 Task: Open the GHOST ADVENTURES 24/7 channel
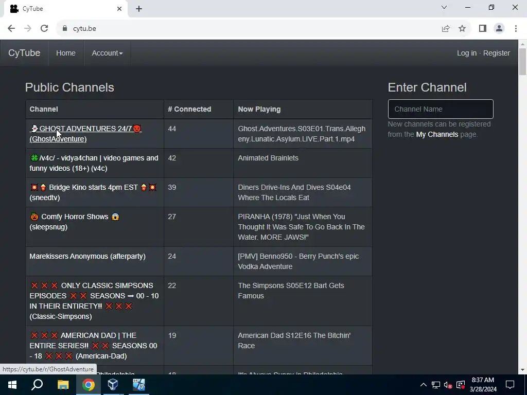86,134
